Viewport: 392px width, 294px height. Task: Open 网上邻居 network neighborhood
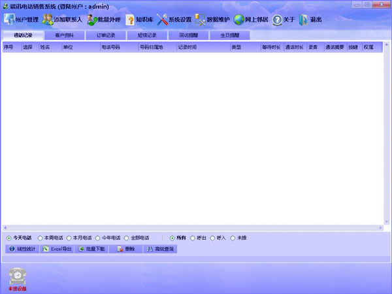251,20
